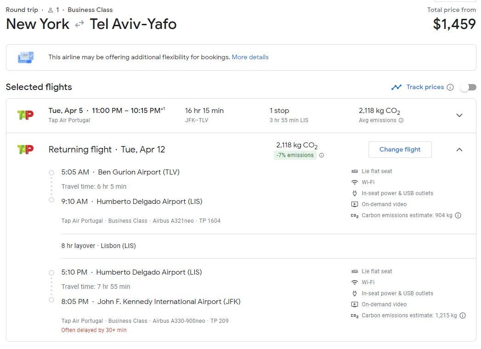Image resolution: width=481 pixels, height=349 pixels.
Task: Click info icon next to 904 kg estimate
Action: pos(458,215)
